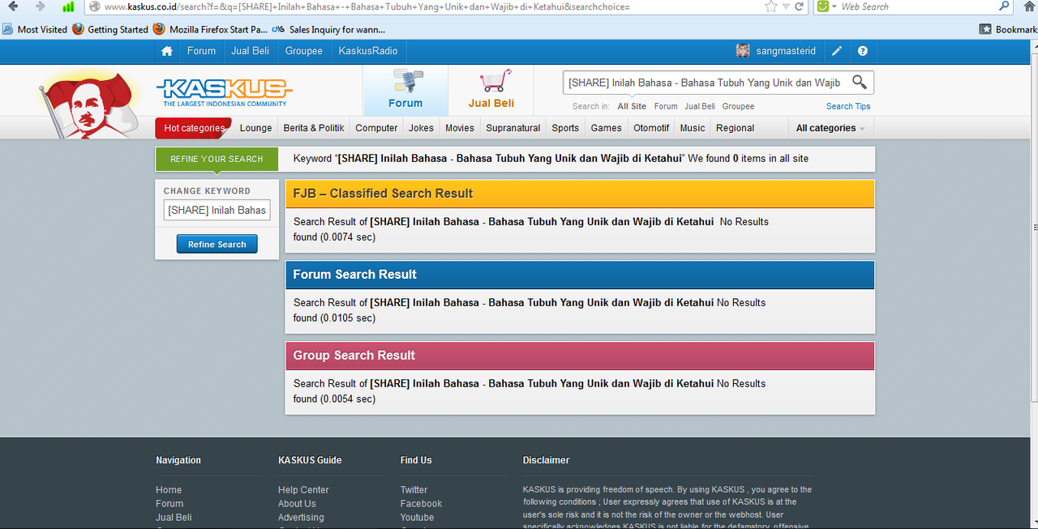Open the footer Home link
Viewport: 1038px width, 529px height.
point(169,490)
